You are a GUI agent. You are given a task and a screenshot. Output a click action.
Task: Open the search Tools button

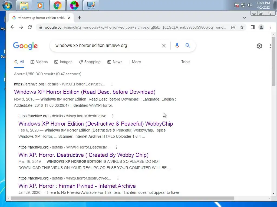186,62
